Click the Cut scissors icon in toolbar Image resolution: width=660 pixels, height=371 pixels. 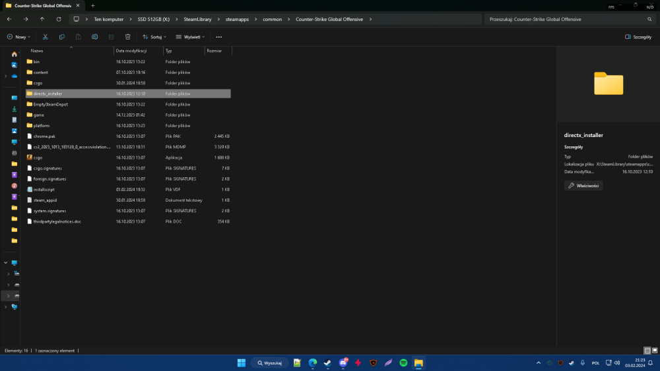pos(45,37)
